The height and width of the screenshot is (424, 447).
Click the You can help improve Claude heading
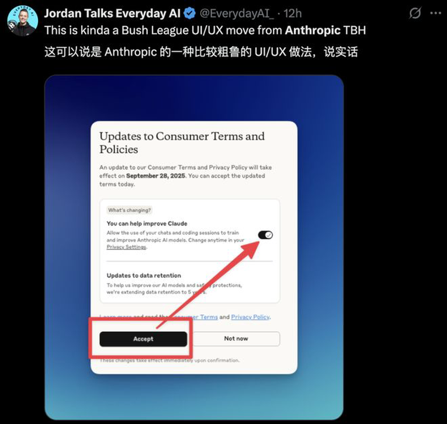147,224
